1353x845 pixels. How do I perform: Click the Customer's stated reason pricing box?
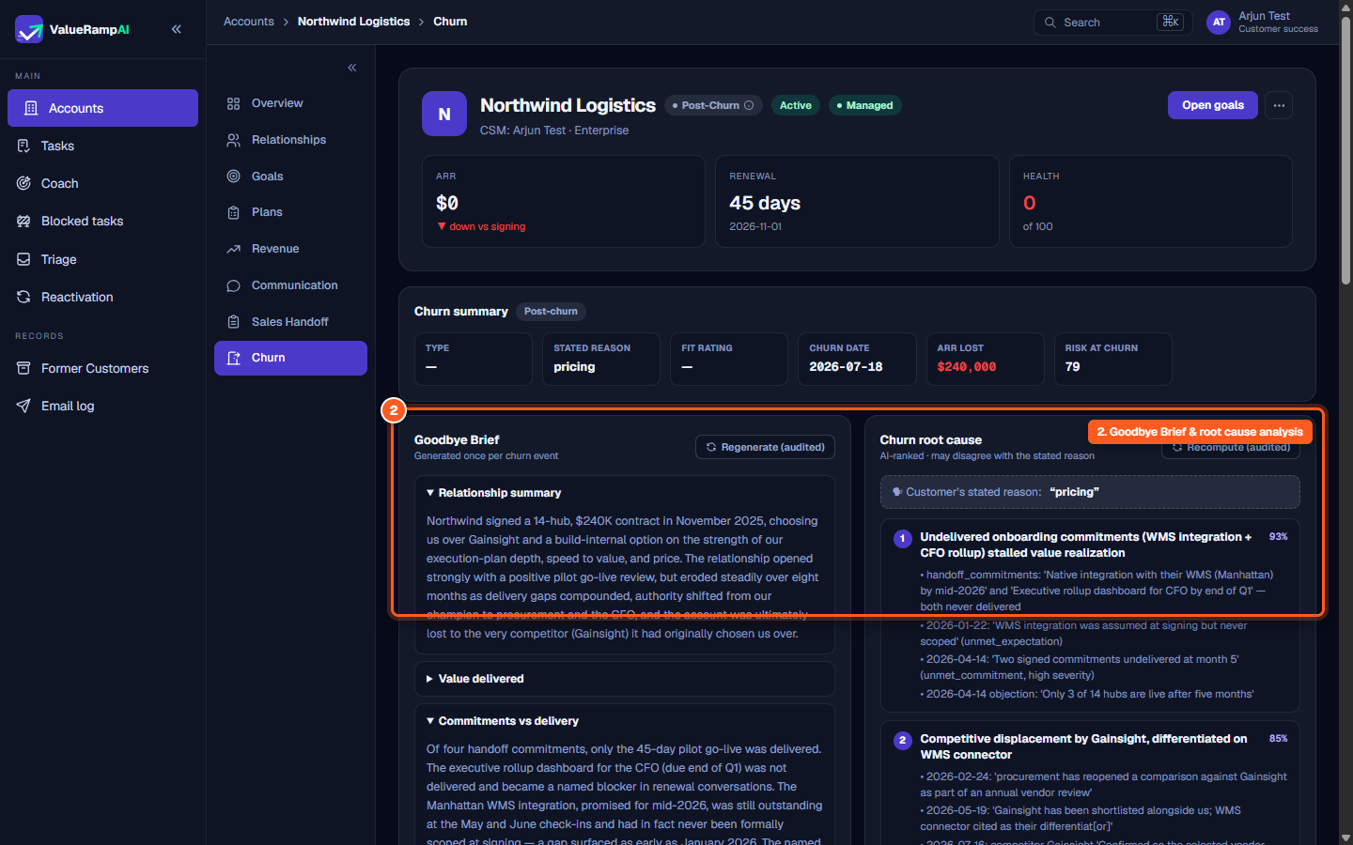(1090, 492)
